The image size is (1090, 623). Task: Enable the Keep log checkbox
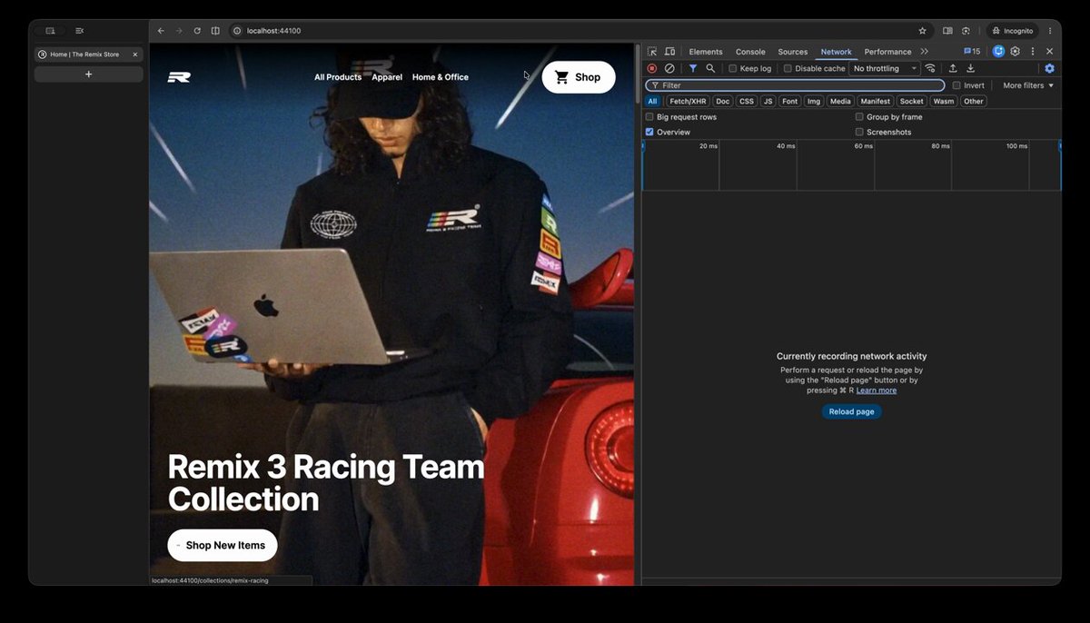click(733, 69)
